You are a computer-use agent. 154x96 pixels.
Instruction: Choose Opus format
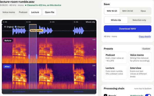click(x=143, y=11)
